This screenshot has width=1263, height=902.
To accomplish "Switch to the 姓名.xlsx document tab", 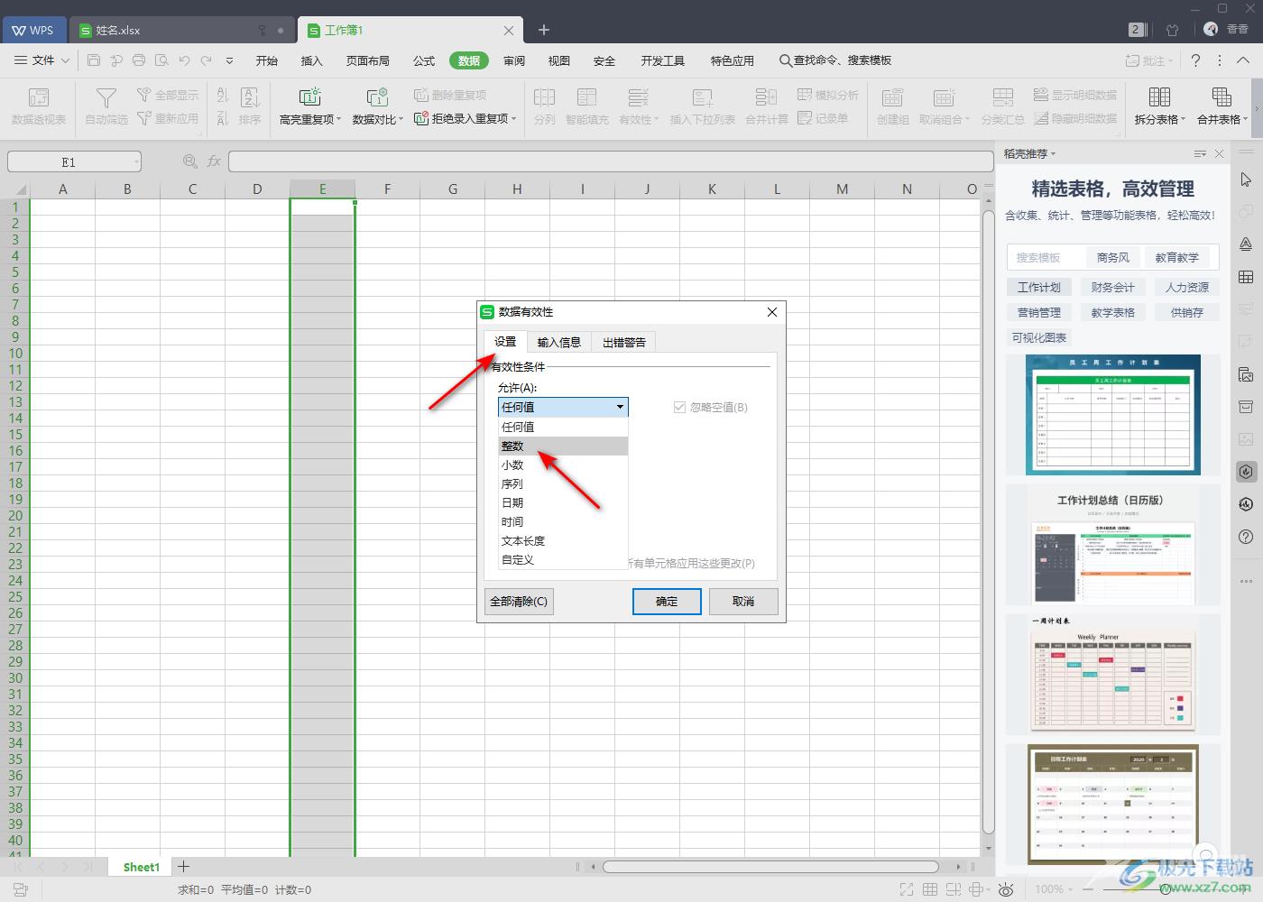I will coord(182,30).
